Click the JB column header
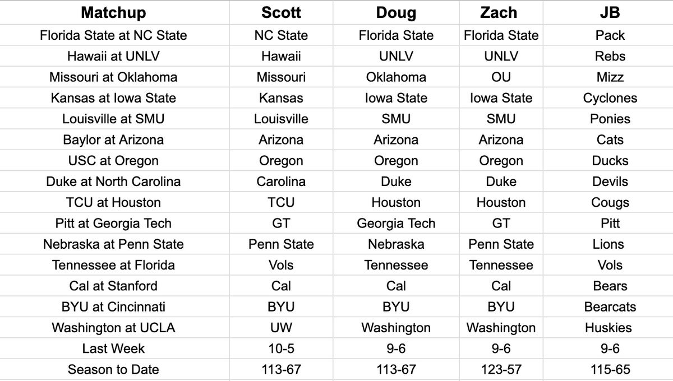 [610, 12]
